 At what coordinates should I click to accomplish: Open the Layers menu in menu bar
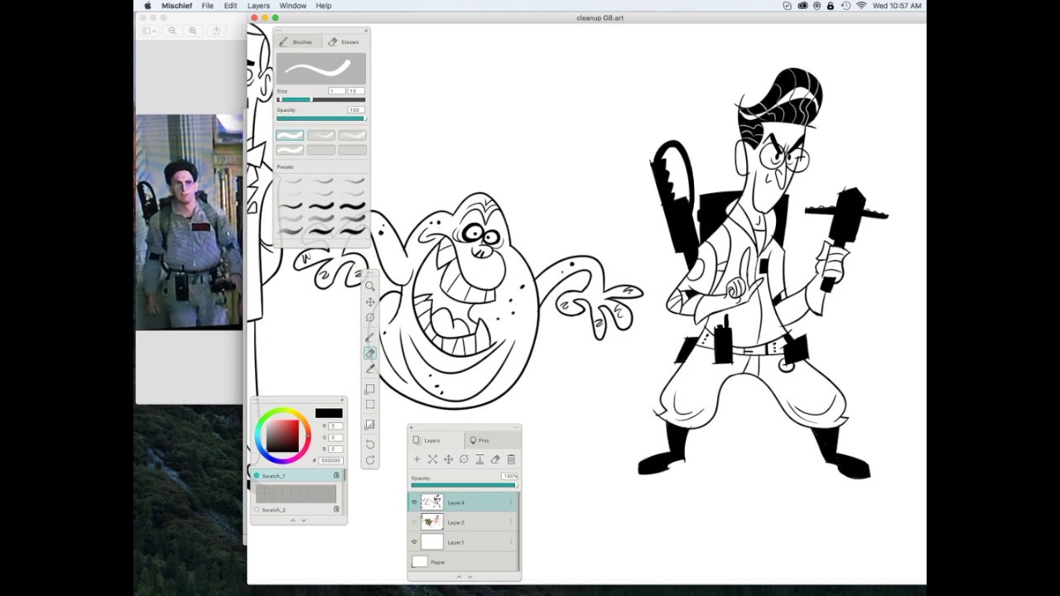tap(258, 6)
